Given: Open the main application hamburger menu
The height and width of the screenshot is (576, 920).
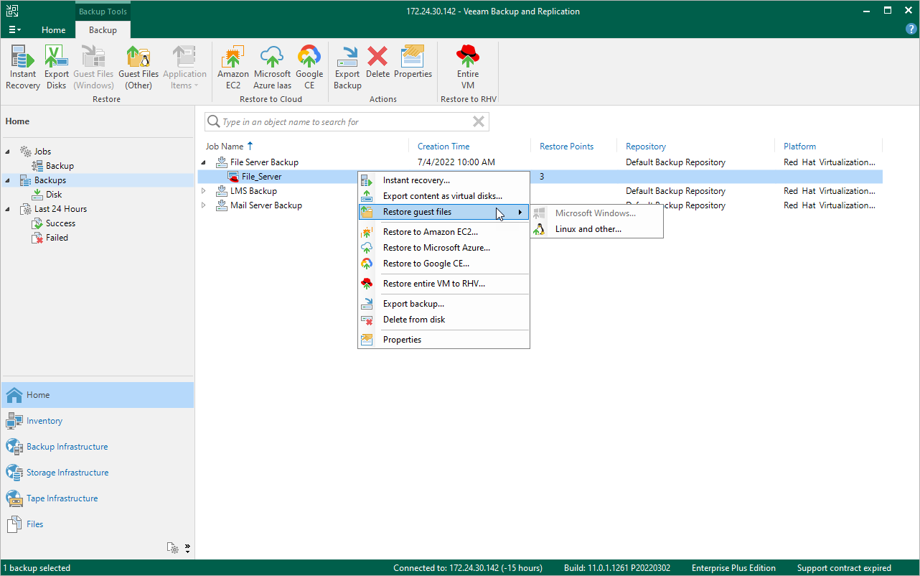Looking at the screenshot, I should tap(15, 30).
